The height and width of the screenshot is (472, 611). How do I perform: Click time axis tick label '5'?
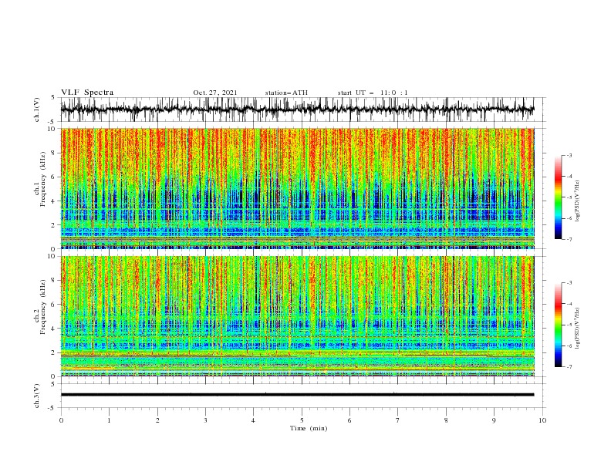pos(302,420)
